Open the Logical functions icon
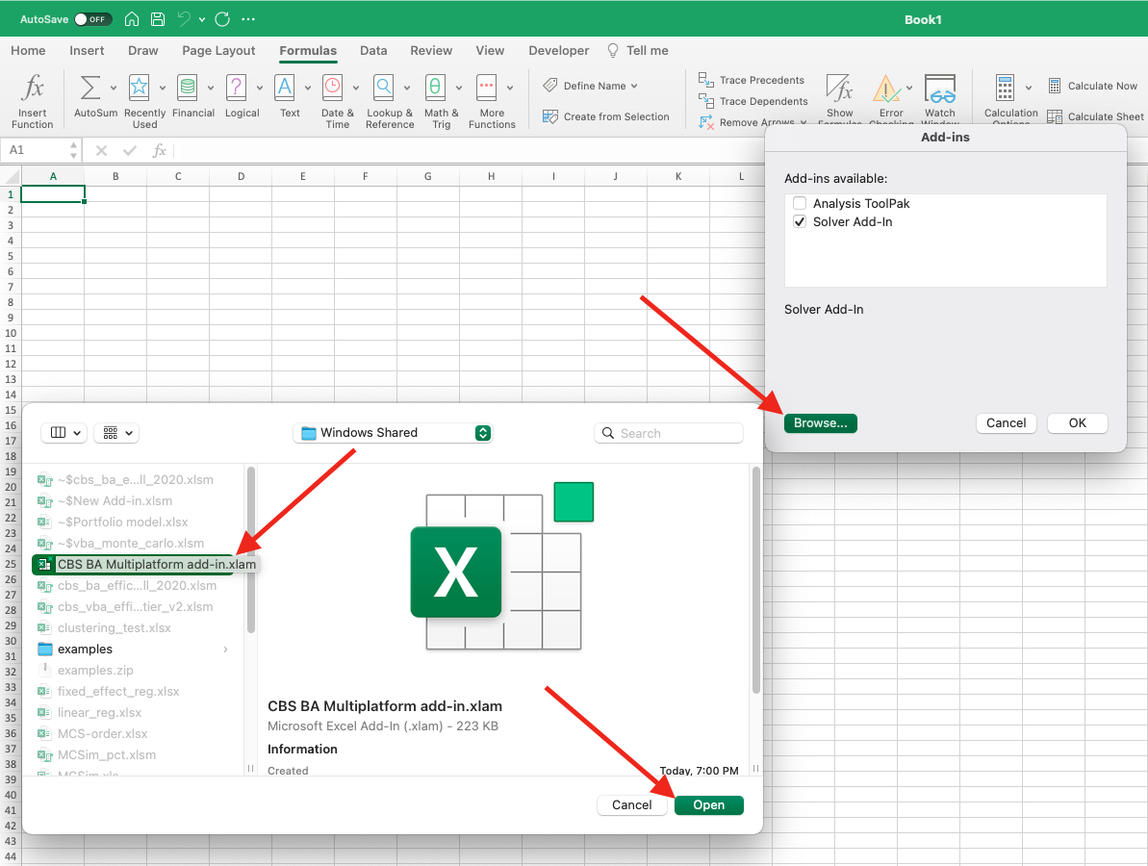The width and height of the screenshot is (1148, 866). [236, 88]
